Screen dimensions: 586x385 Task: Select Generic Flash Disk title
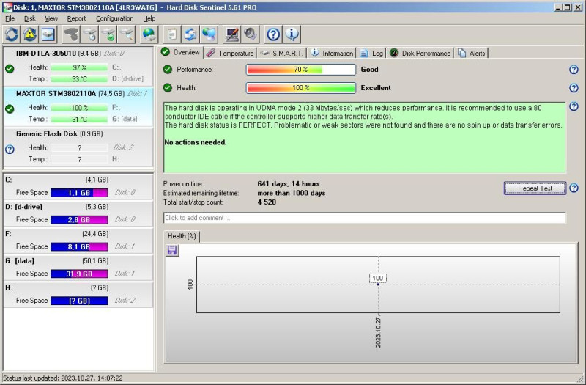(x=47, y=133)
